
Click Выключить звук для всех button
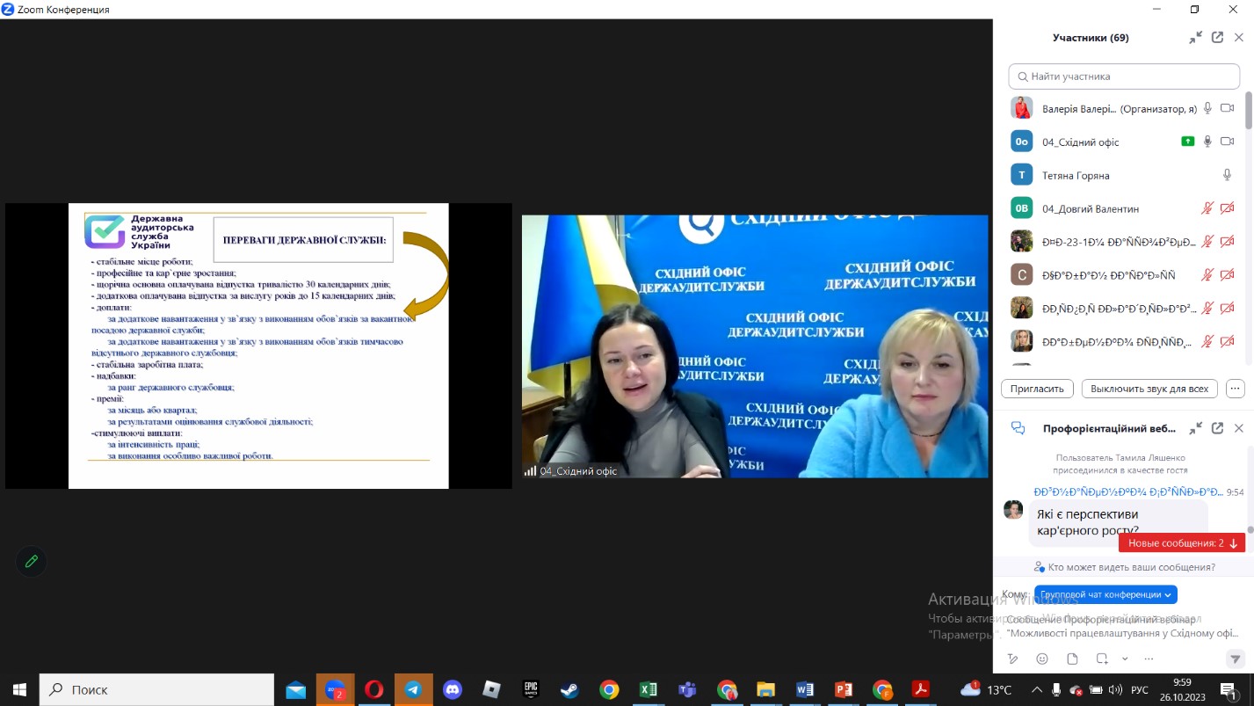[1149, 389]
